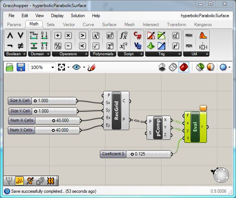Select the Gate Or boolean component

[21, 35]
